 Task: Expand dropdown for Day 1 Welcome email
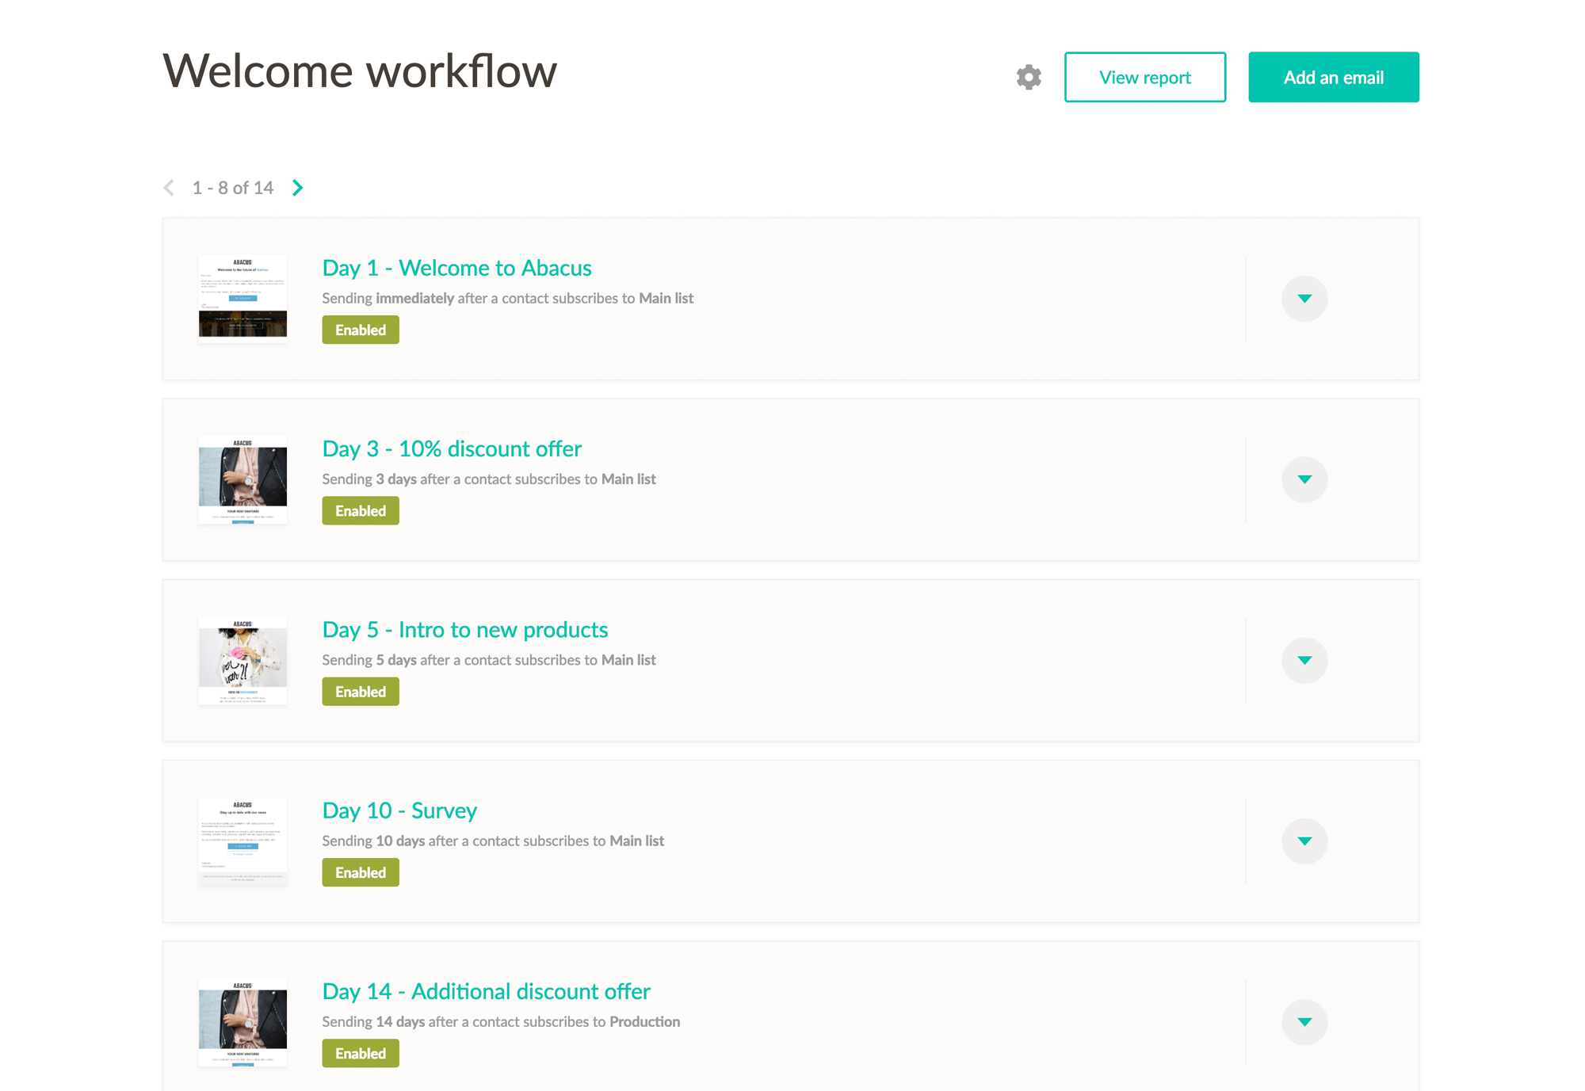coord(1304,299)
